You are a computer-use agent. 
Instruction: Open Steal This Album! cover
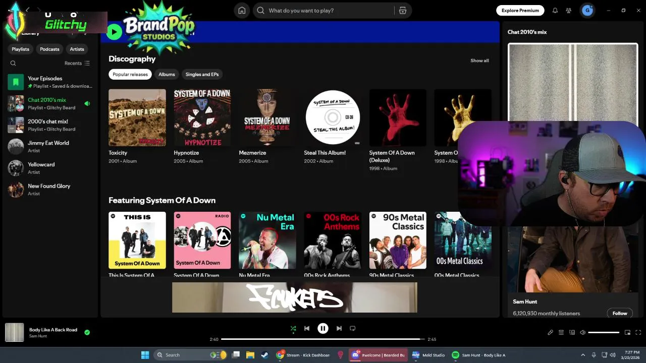[x=333, y=117]
